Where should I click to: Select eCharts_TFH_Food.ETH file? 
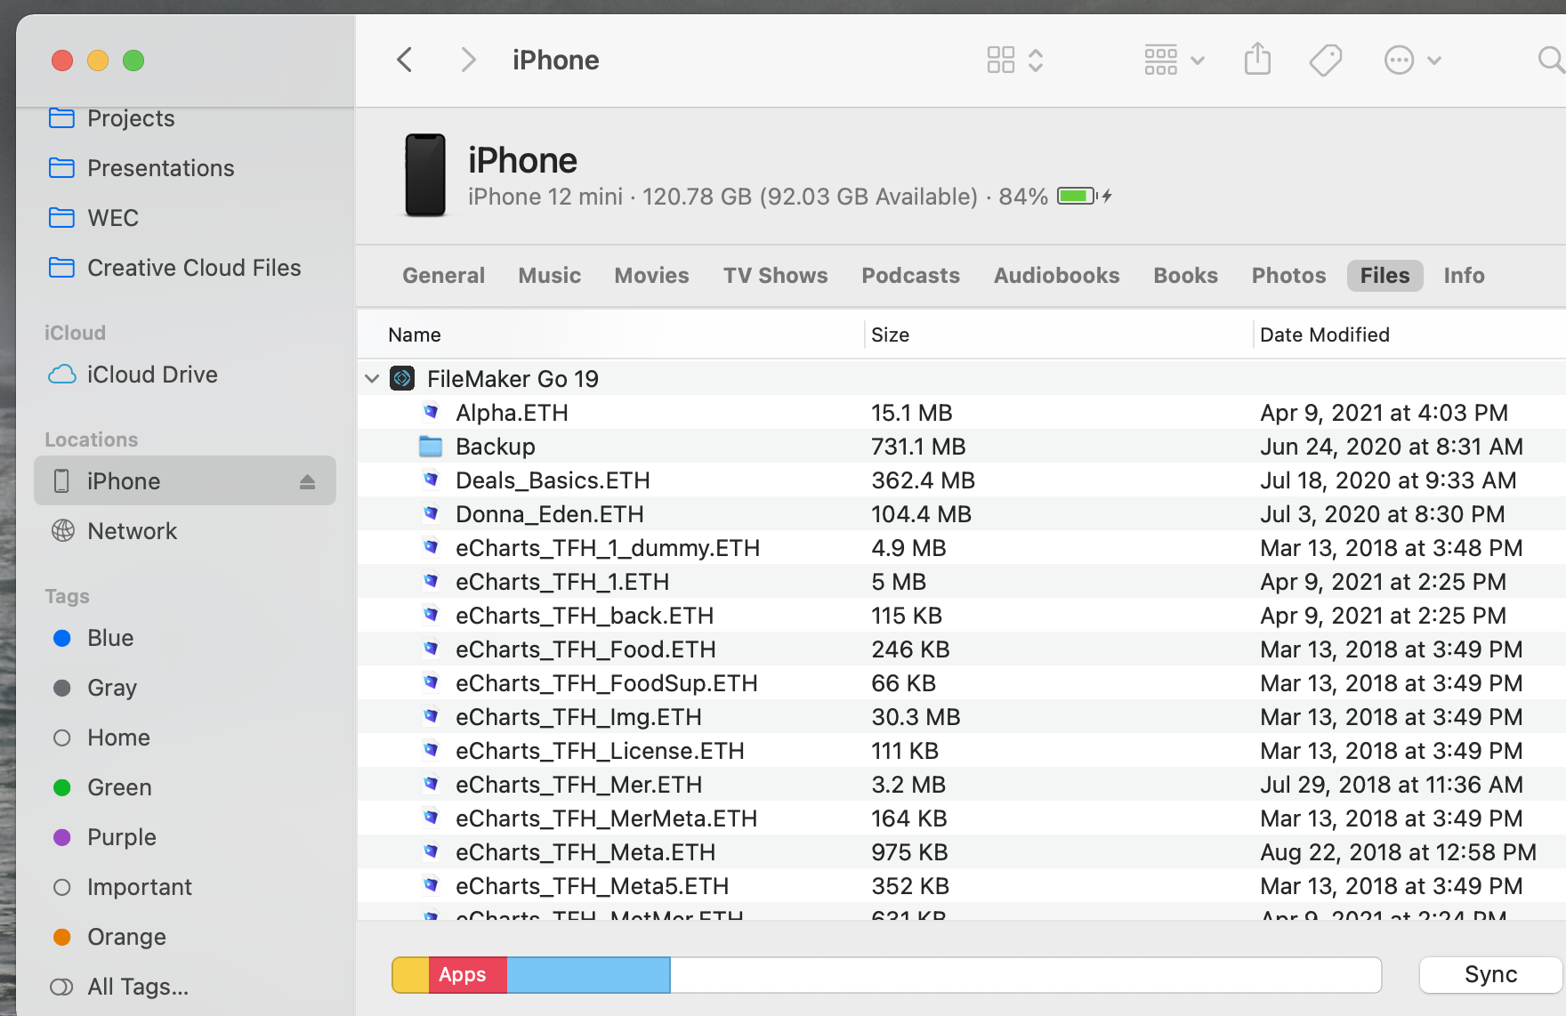[961, 649]
